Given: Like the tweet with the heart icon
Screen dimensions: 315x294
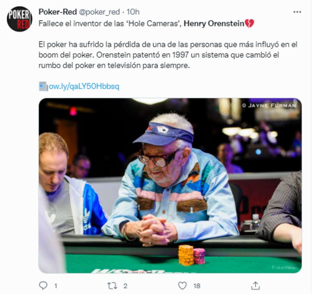Looking at the screenshot, I should tap(182, 286).
